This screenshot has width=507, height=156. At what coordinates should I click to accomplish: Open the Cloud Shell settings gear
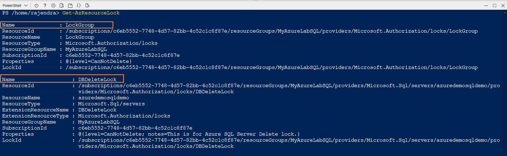[53, 6]
